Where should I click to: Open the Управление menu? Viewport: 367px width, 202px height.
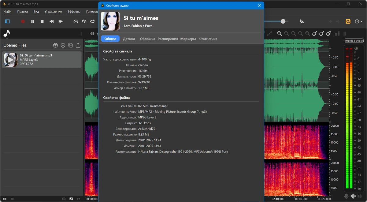(53, 12)
